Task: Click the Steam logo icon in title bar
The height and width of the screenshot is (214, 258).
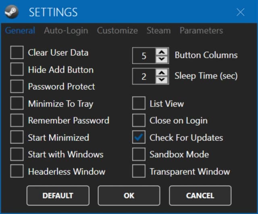Action: pos(11,12)
